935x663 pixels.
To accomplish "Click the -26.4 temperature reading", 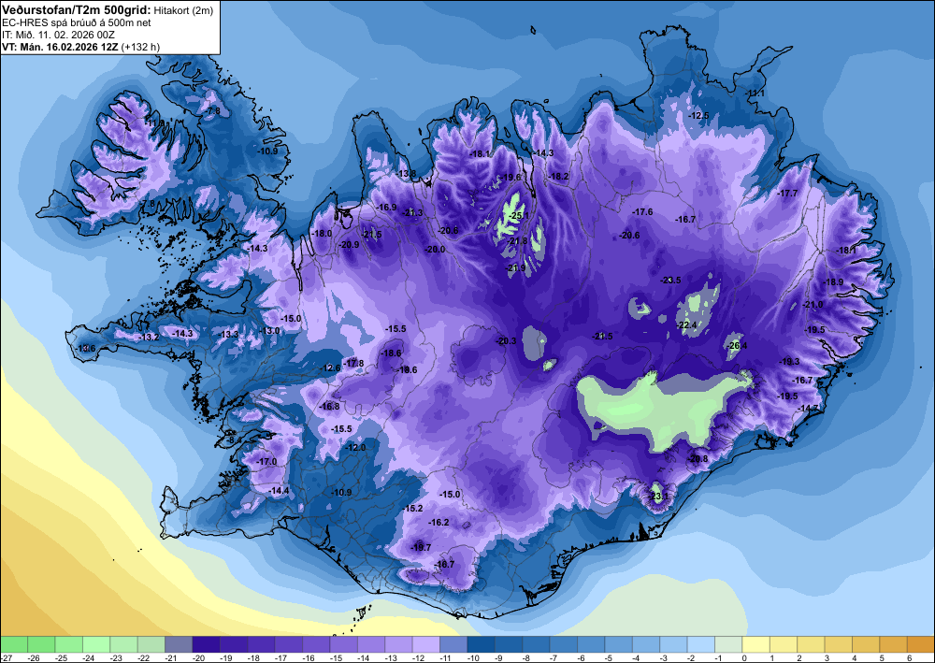I will [738, 345].
